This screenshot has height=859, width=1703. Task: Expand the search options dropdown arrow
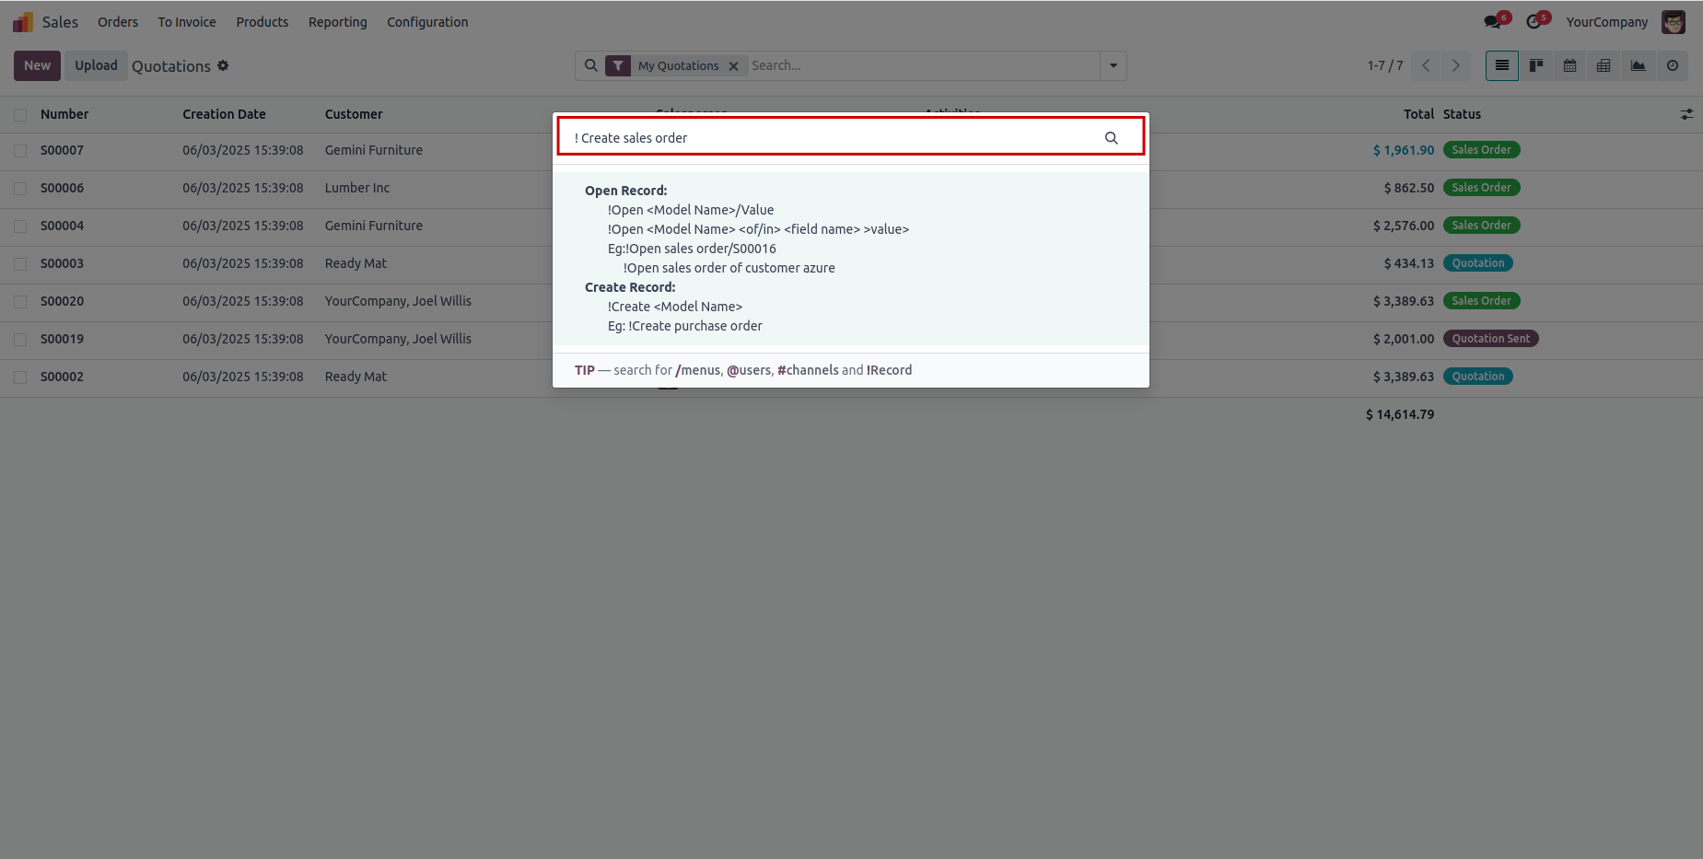(x=1113, y=65)
